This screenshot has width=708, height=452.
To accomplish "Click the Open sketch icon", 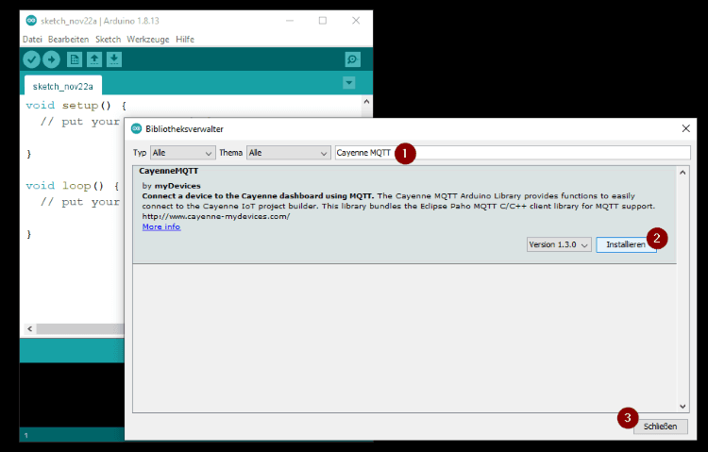I will 94,59.
